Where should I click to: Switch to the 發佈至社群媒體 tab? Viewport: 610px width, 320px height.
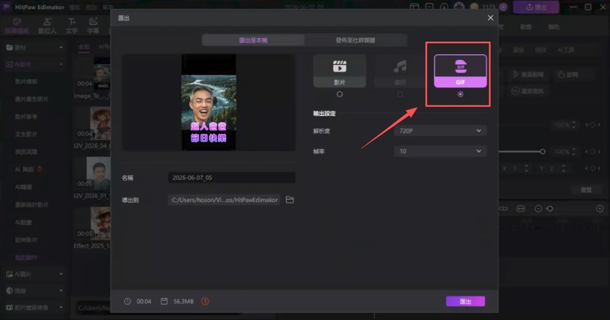pyautogui.click(x=355, y=40)
